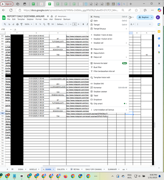Open Google Keep in side panel

(159, 31)
